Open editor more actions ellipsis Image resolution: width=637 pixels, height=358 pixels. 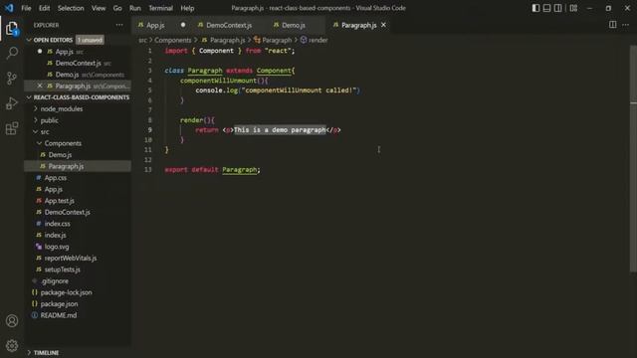[626, 25]
